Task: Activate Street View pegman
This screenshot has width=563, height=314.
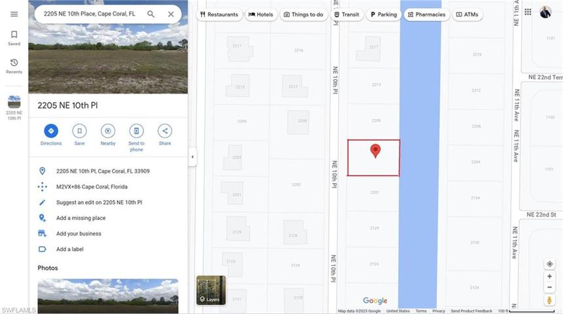Action: click(x=549, y=300)
